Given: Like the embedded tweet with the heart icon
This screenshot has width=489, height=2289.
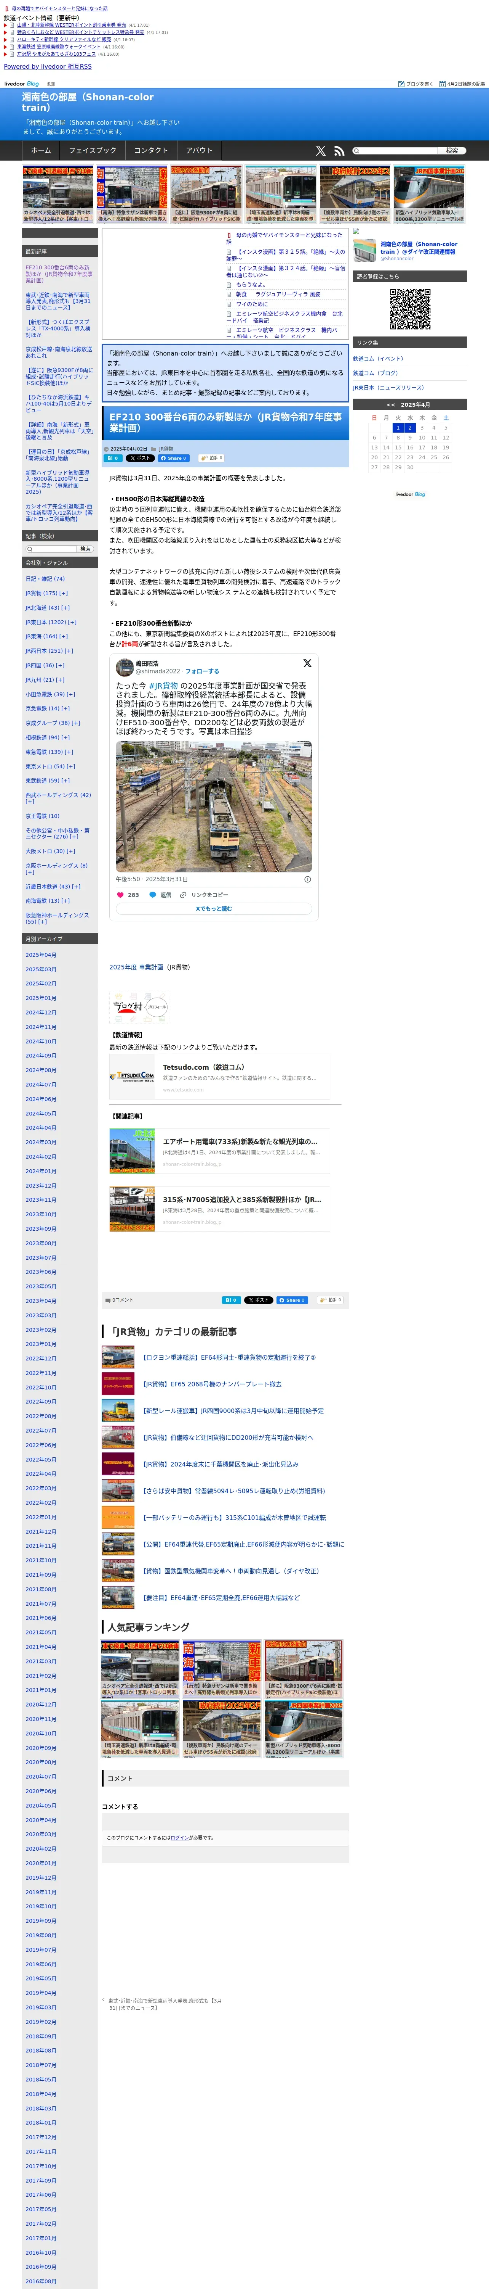Looking at the screenshot, I should (x=121, y=895).
